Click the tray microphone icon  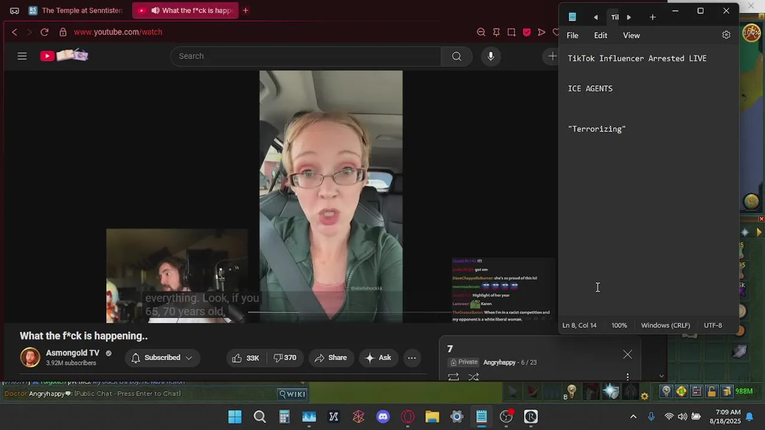coord(651,417)
